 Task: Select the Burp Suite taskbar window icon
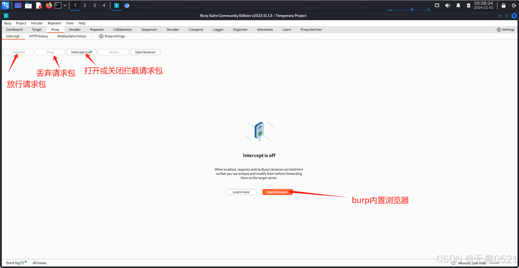coord(117,5)
